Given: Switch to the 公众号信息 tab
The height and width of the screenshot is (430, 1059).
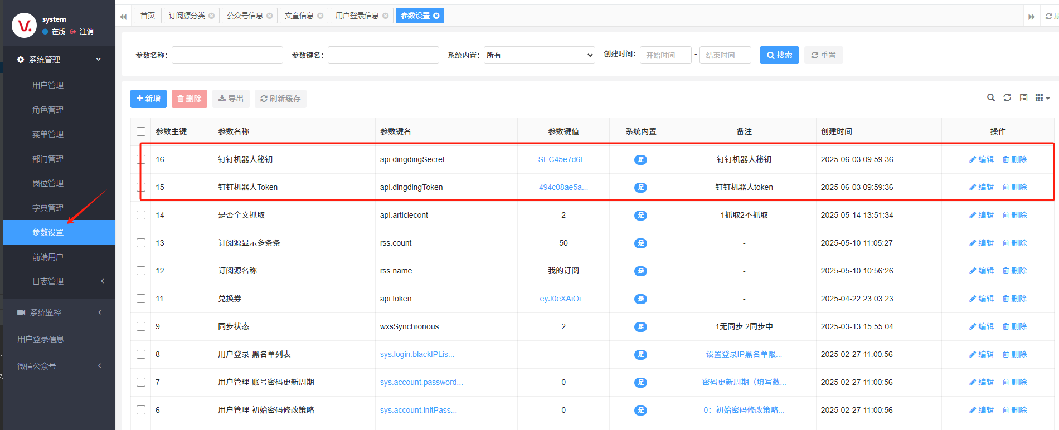Looking at the screenshot, I should click(245, 16).
